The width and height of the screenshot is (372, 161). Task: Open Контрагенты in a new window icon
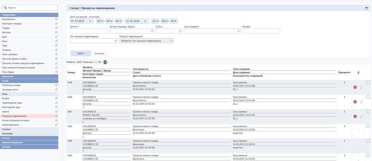(x=56, y=19)
